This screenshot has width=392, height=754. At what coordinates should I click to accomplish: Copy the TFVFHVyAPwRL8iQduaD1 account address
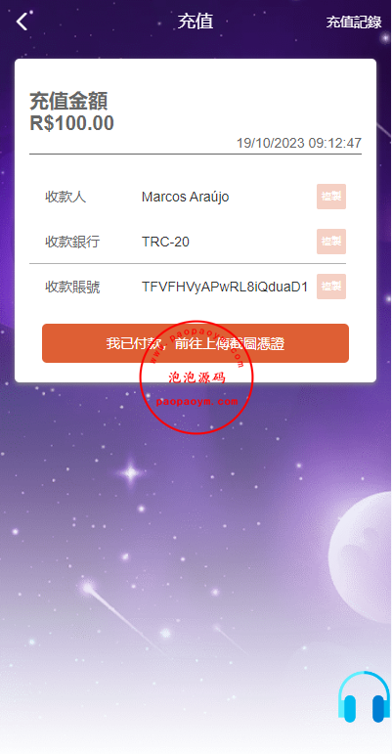point(331,287)
